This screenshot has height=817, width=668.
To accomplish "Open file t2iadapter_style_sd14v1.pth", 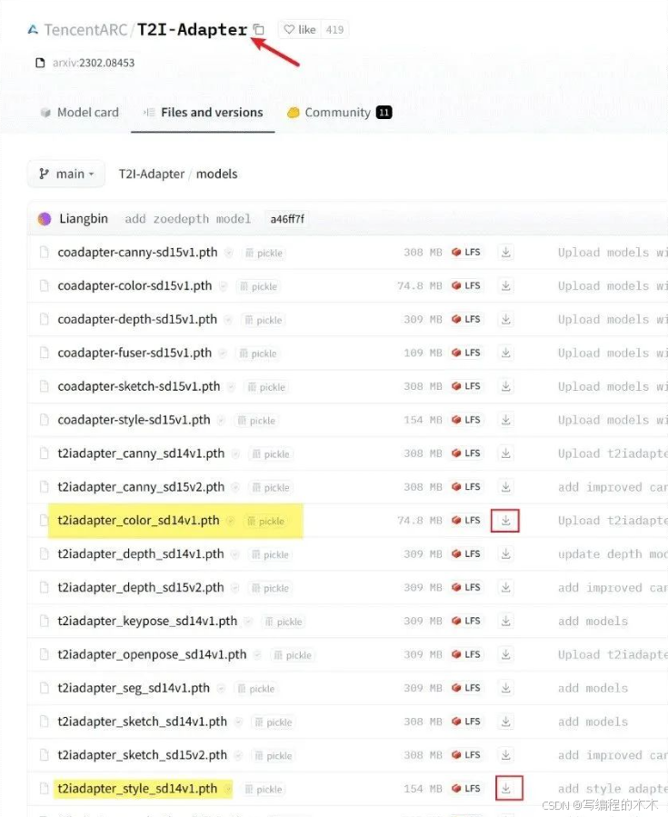I will 137,789.
